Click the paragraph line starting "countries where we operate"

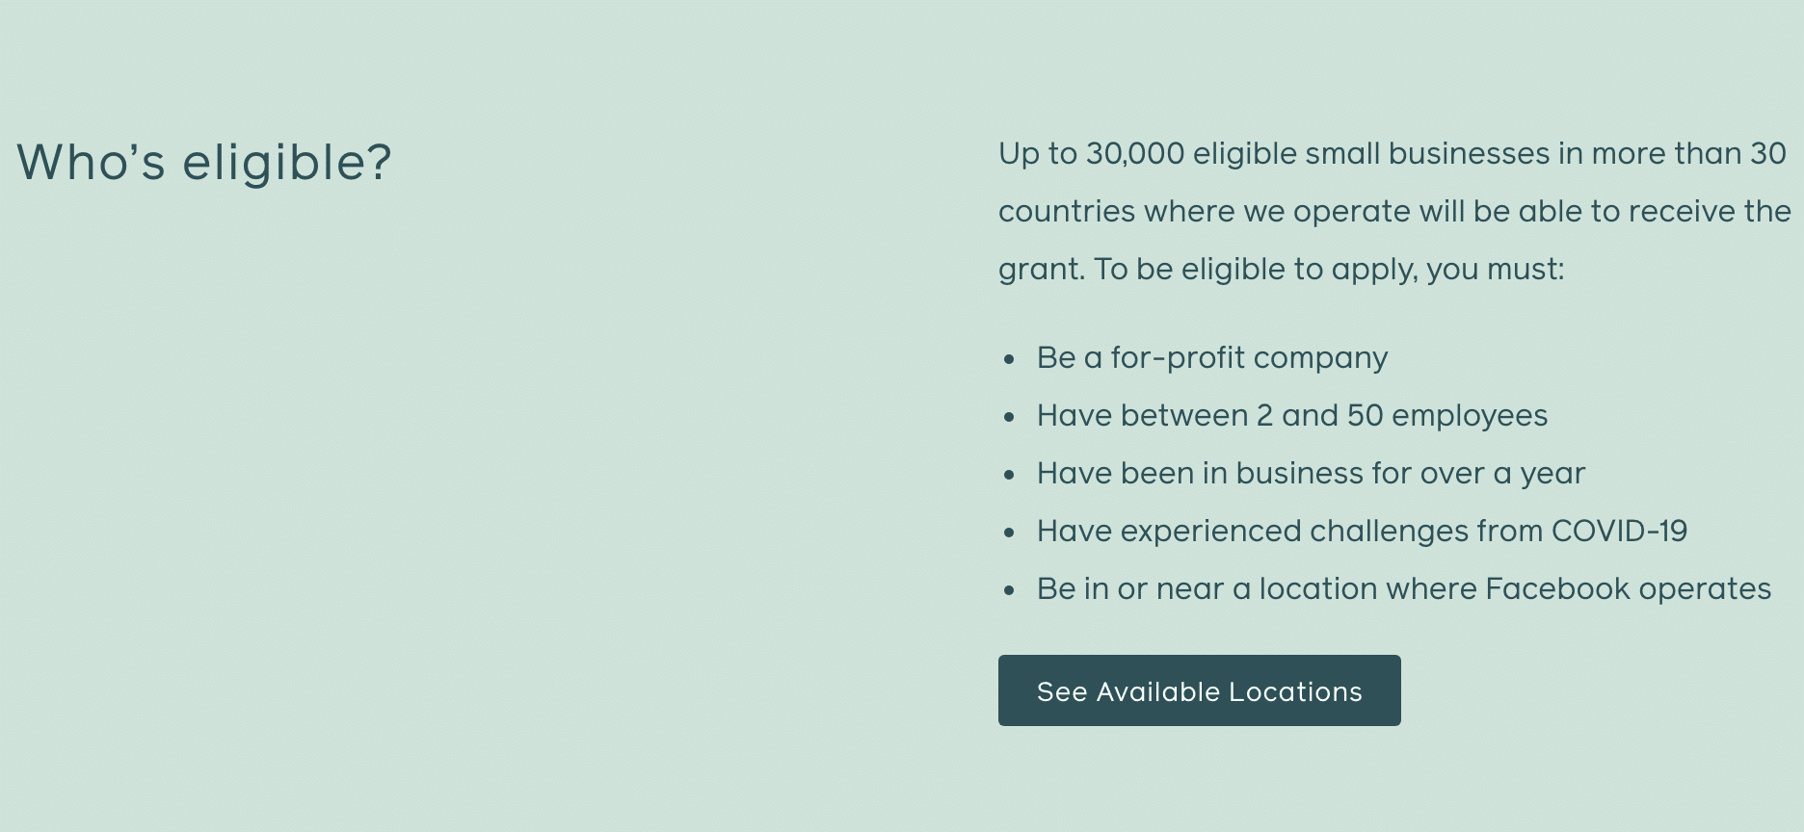pyautogui.click(x=1394, y=212)
